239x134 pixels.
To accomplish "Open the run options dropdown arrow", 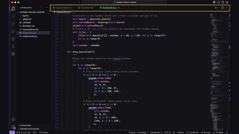I will (219, 8).
